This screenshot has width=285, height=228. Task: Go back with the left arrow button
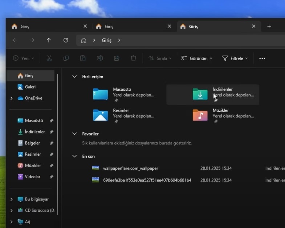click(x=15, y=40)
